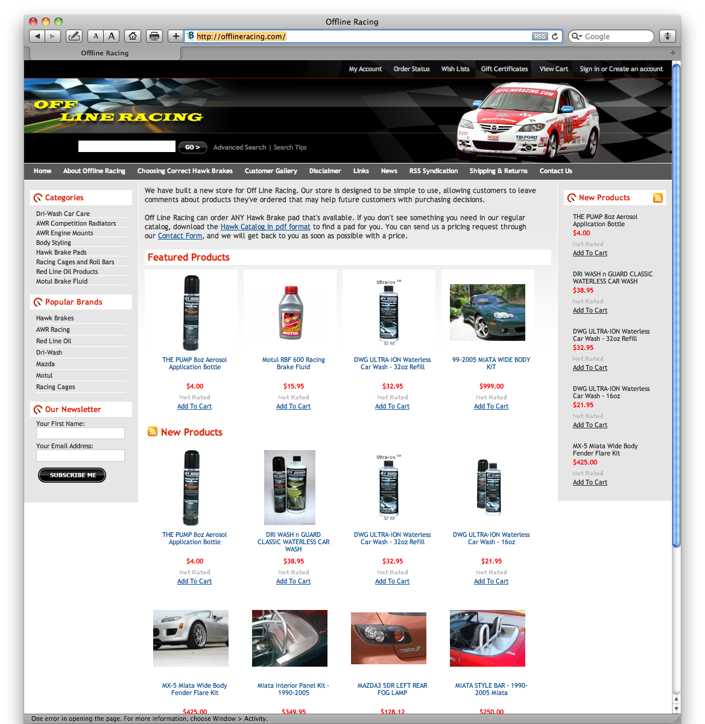Open the bug report toolbar icon

[667, 36]
